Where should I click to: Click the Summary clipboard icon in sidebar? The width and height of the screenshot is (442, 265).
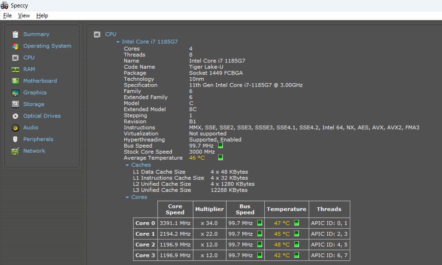(x=15, y=35)
